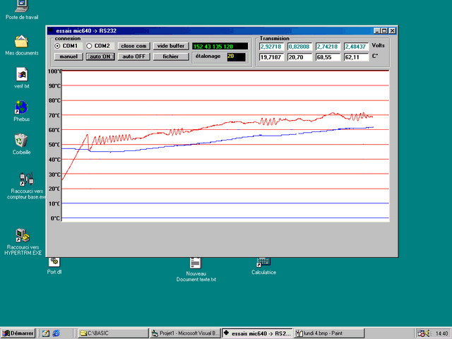Open the Calculatrice desktop shortcut
This screenshot has width=452, height=339.
(263, 263)
